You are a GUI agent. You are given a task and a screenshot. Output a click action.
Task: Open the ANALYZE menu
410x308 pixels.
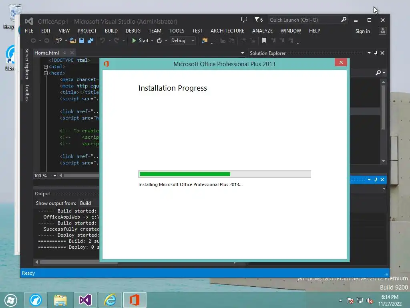[262, 30]
